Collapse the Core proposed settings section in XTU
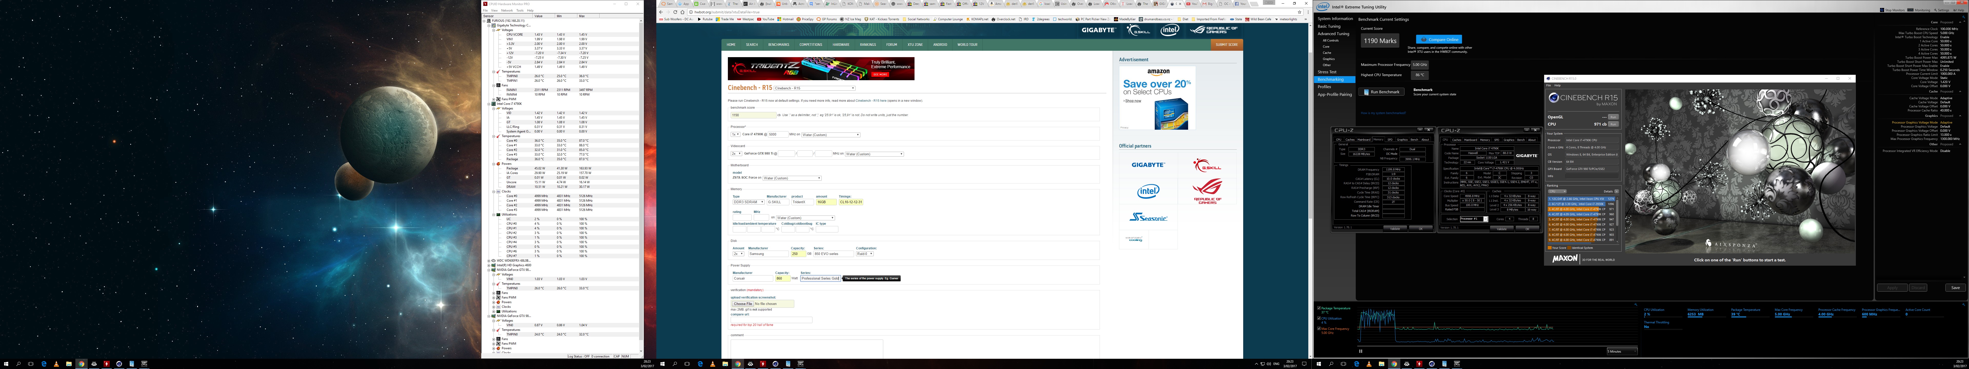The width and height of the screenshot is (1969, 369). click(x=1960, y=22)
